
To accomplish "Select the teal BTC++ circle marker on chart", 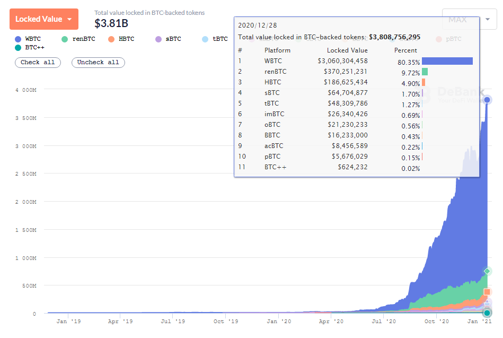I will pyautogui.click(x=487, y=313).
